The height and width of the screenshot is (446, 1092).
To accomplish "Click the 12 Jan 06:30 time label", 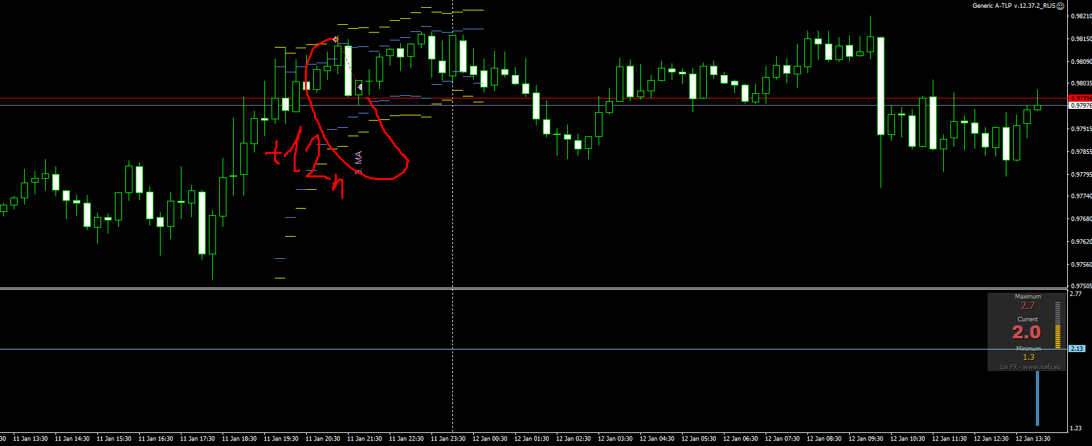I will pos(740,439).
